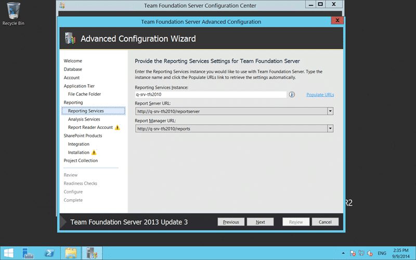The height and width of the screenshot is (260, 416).
Task: Select the Reporting step in sidebar
Action: [73, 102]
